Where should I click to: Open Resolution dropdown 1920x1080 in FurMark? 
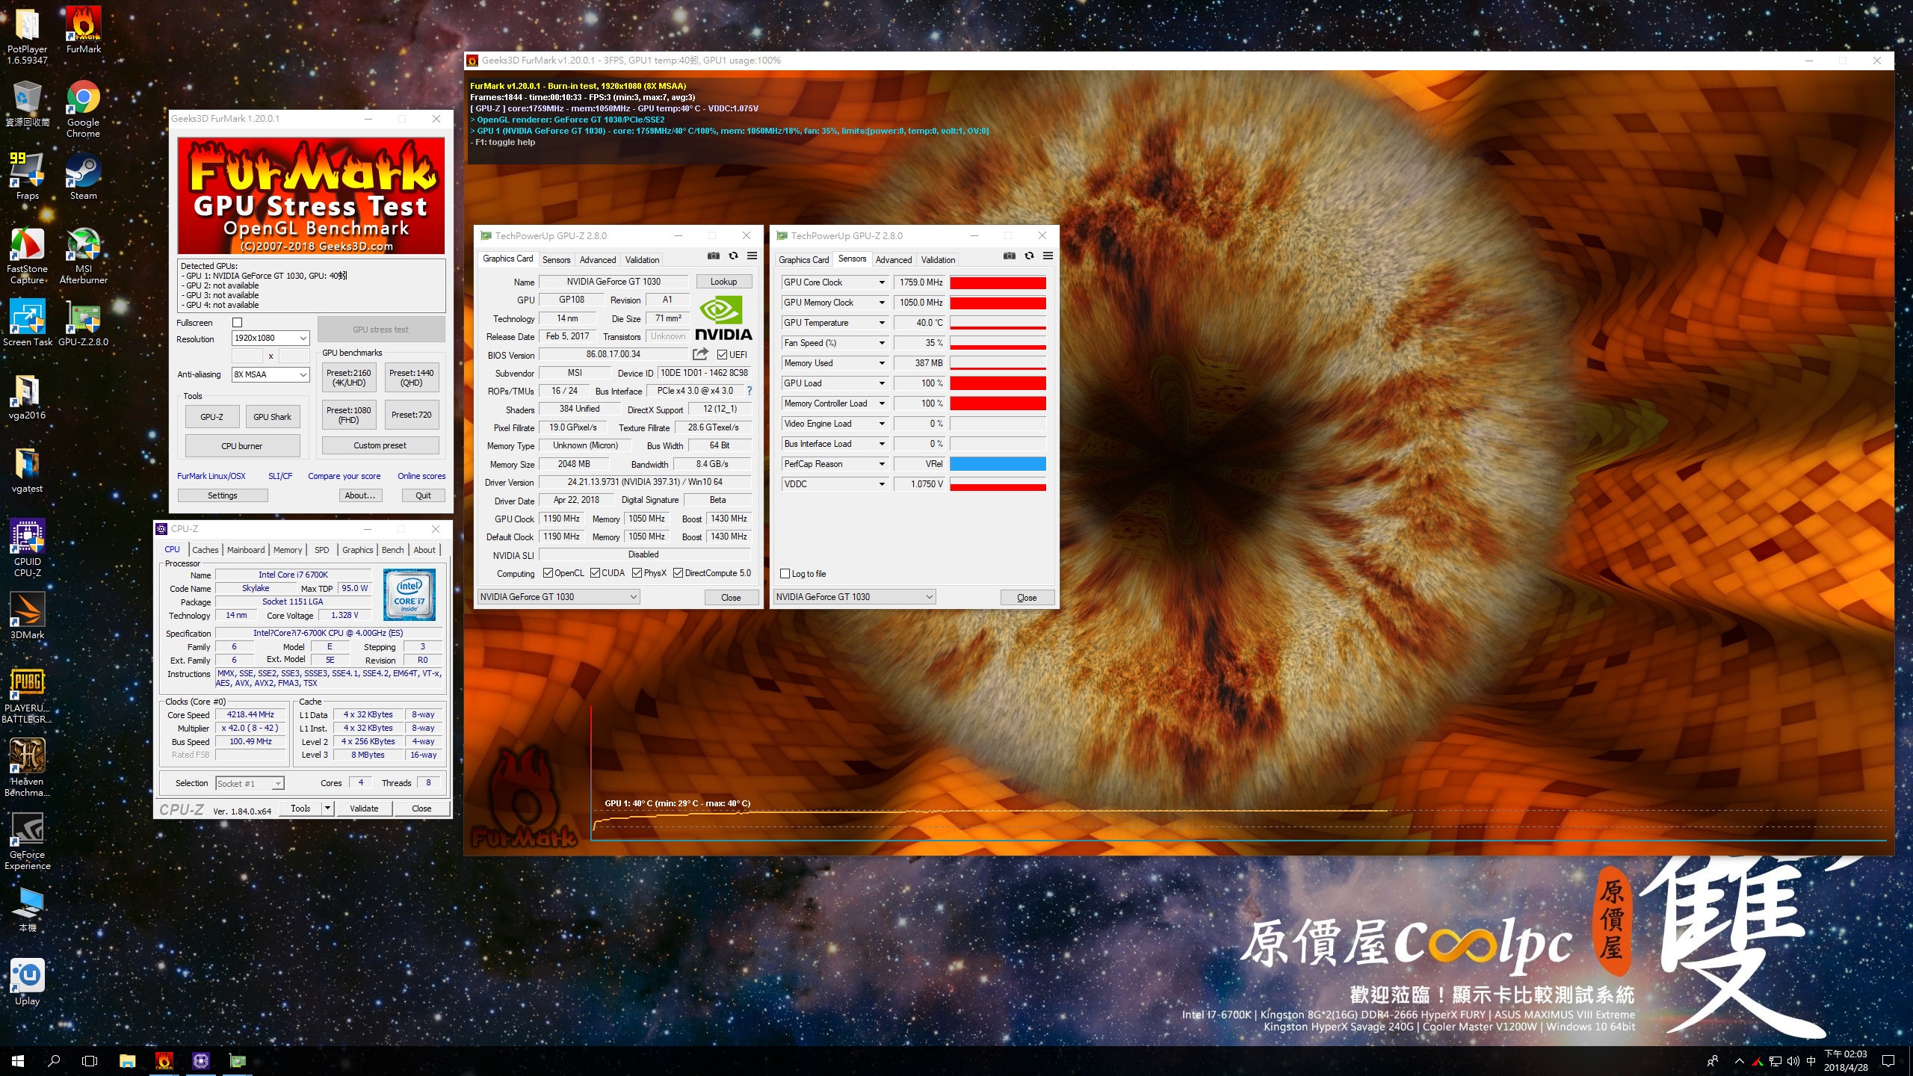(x=271, y=338)
